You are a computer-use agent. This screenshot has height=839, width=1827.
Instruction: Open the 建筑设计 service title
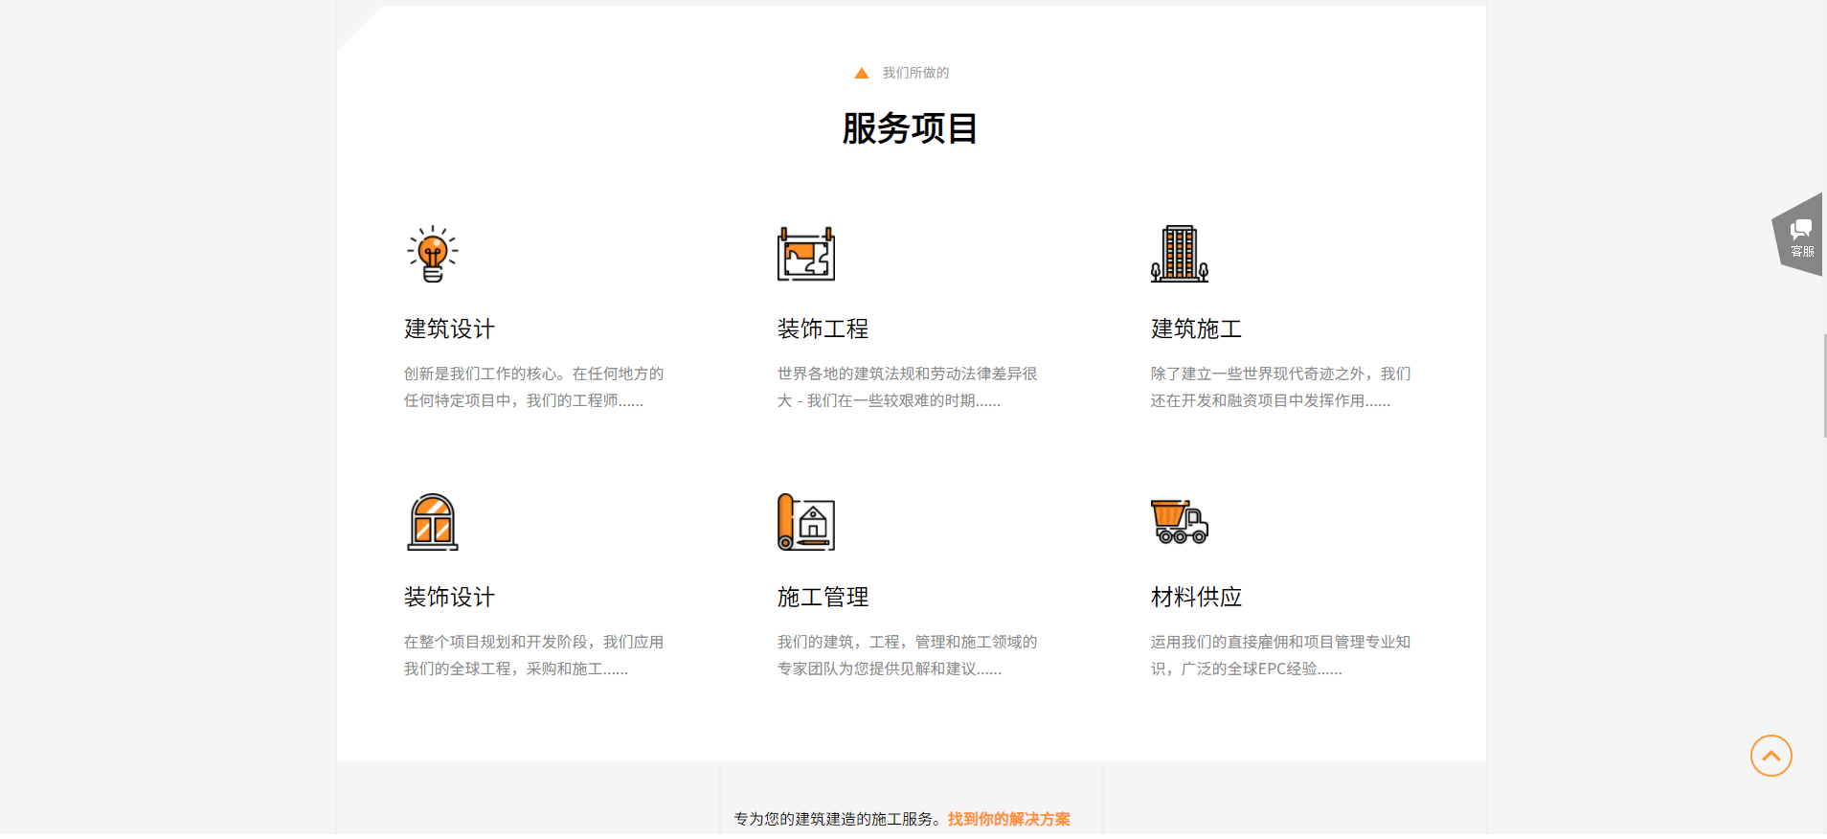click(449, 329)
